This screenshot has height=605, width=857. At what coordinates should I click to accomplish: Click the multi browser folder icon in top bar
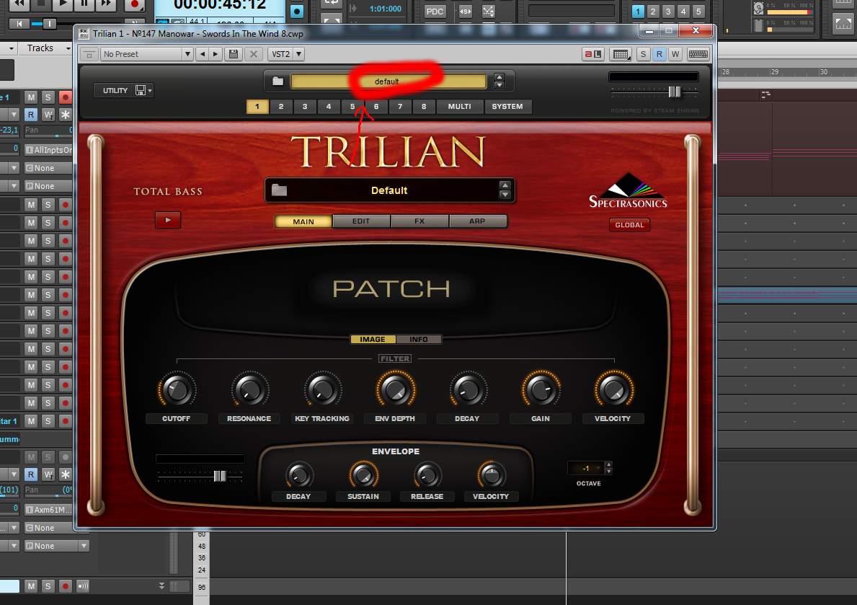(277, 81)
